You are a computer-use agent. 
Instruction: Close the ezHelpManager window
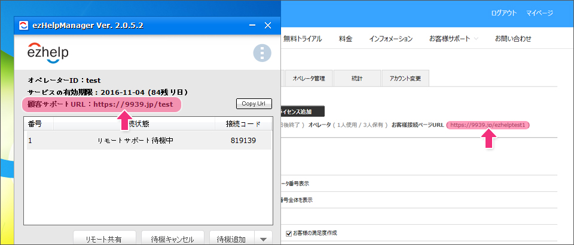268,26
